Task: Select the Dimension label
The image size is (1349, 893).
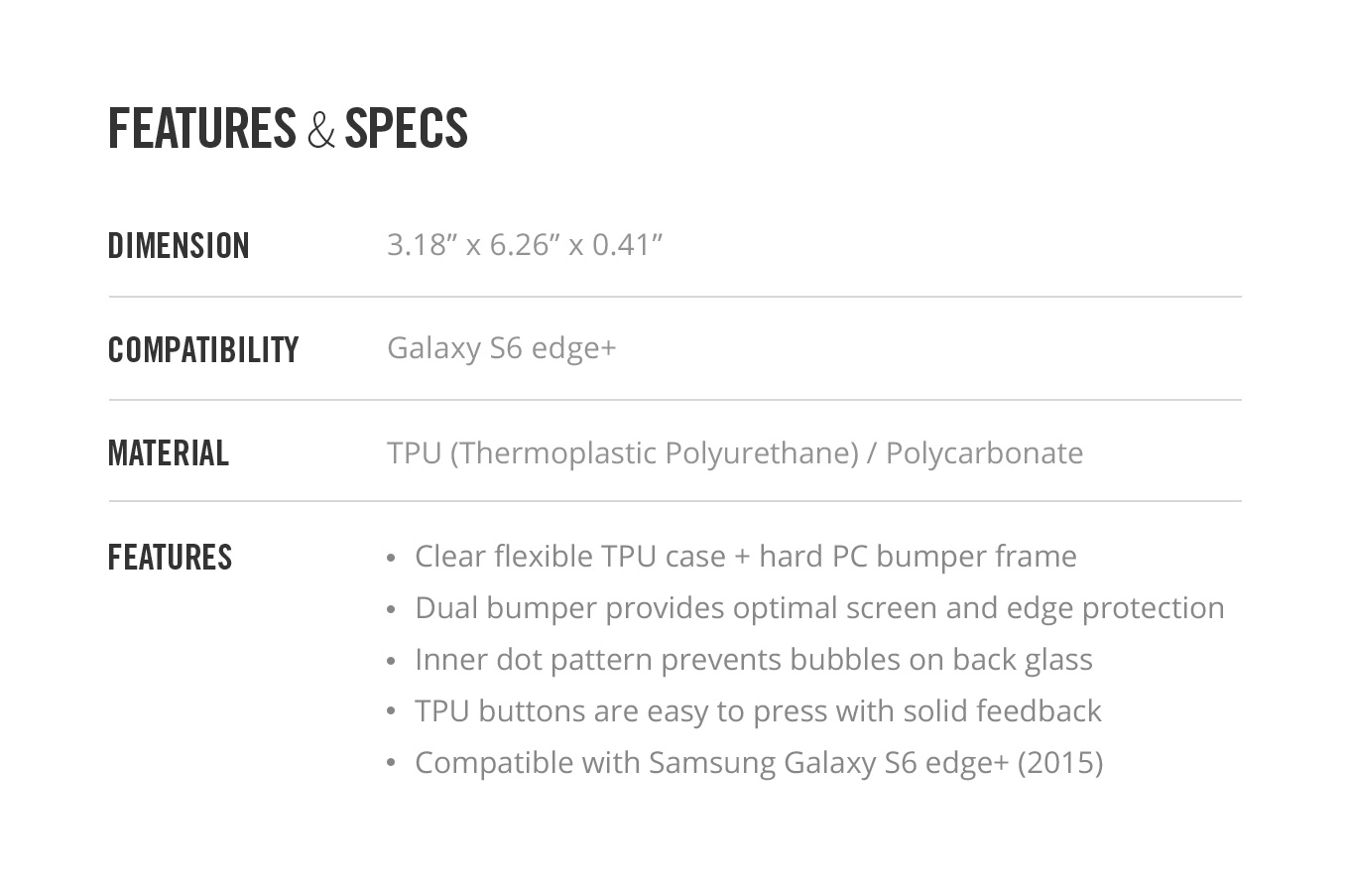Action: pos(179,246)
